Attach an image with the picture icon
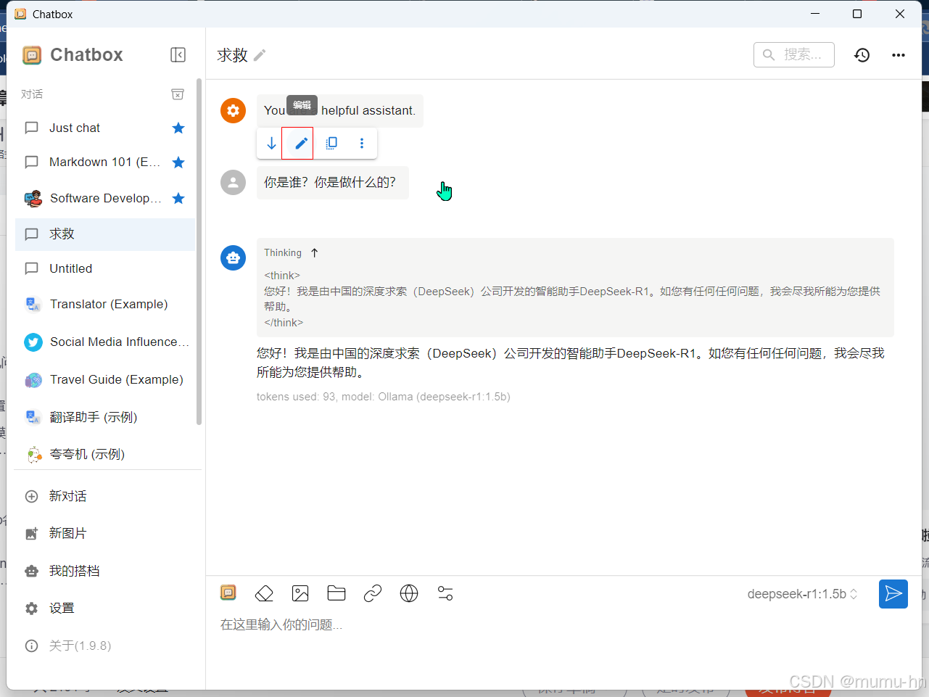The image size is (929, 697). tap(300, 594)
